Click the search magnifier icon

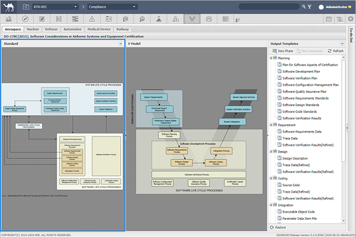pyautogui.click(x=304, y=7)
